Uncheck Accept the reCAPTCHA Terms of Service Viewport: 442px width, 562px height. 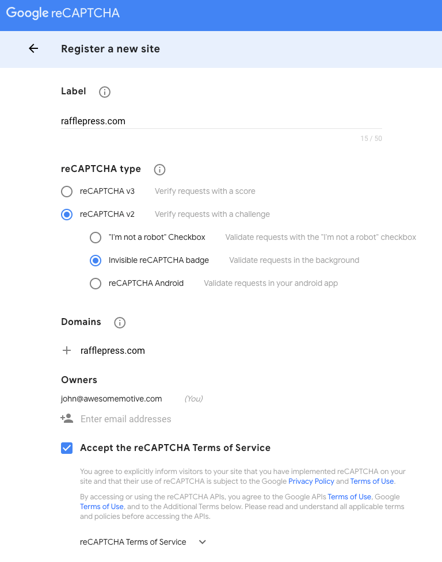tap(66, 448)
